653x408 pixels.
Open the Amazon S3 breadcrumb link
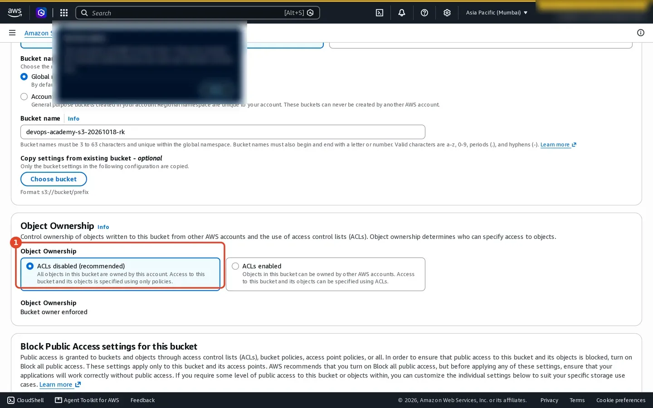(39, 33)
